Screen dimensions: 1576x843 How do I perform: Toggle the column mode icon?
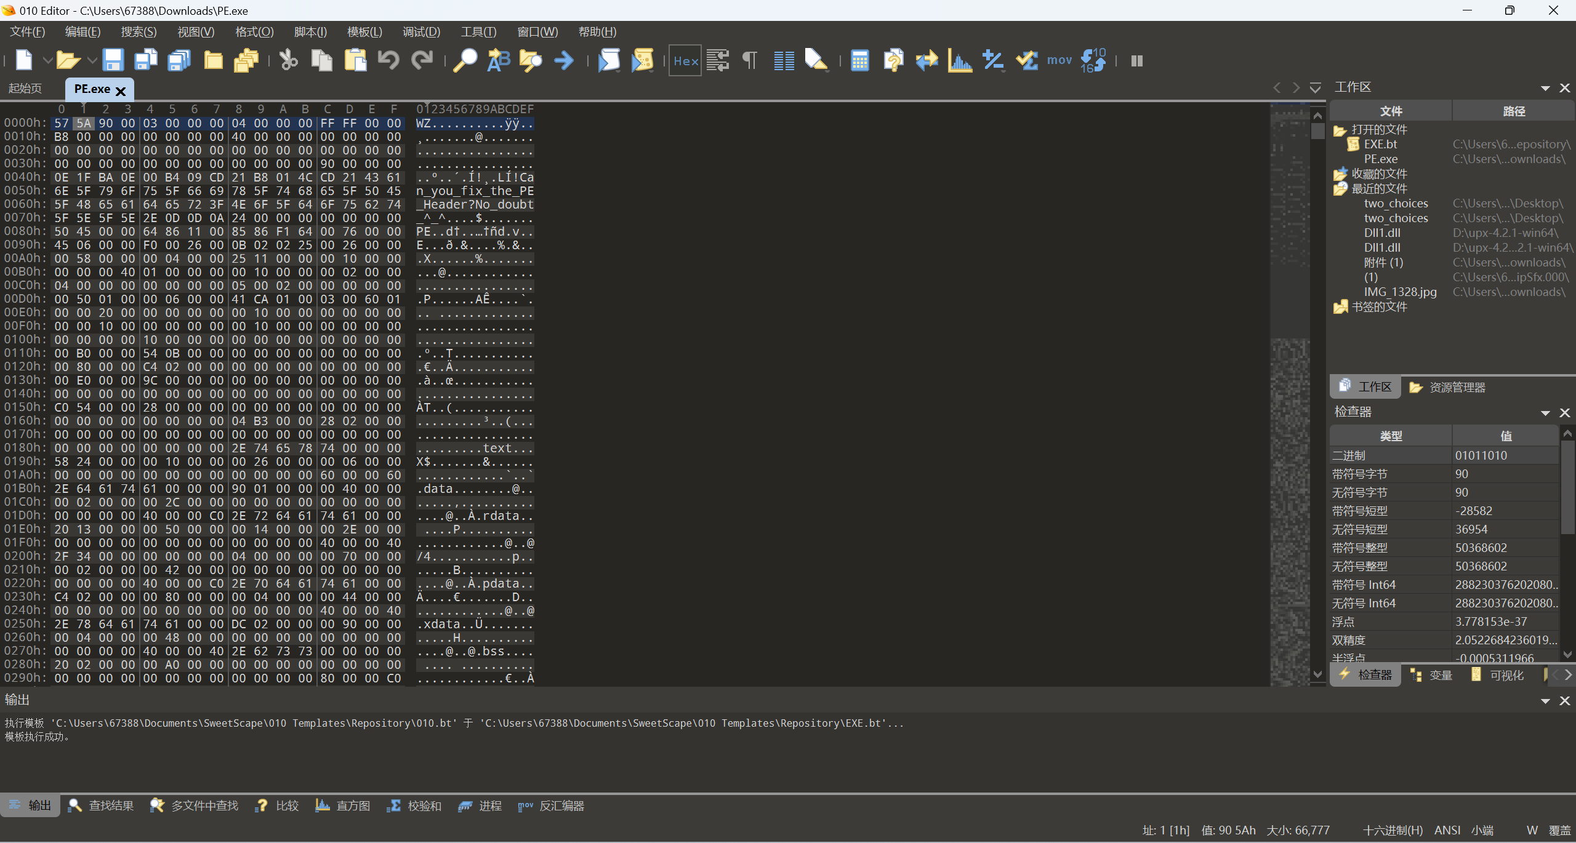(x=784, y=60)
